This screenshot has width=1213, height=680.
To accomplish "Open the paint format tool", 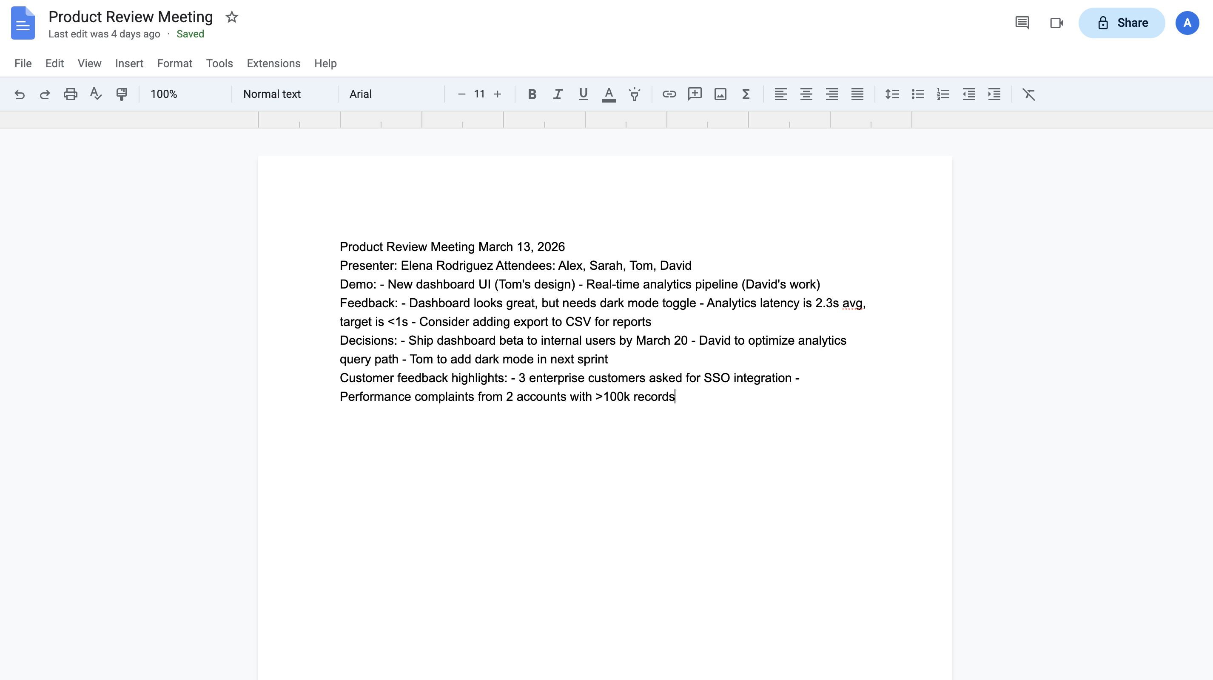I will (121, 94).
